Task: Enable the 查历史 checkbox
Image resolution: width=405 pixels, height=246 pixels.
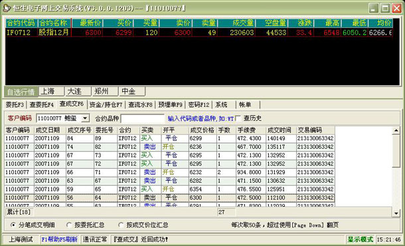Action: click(x=238, y=118)
